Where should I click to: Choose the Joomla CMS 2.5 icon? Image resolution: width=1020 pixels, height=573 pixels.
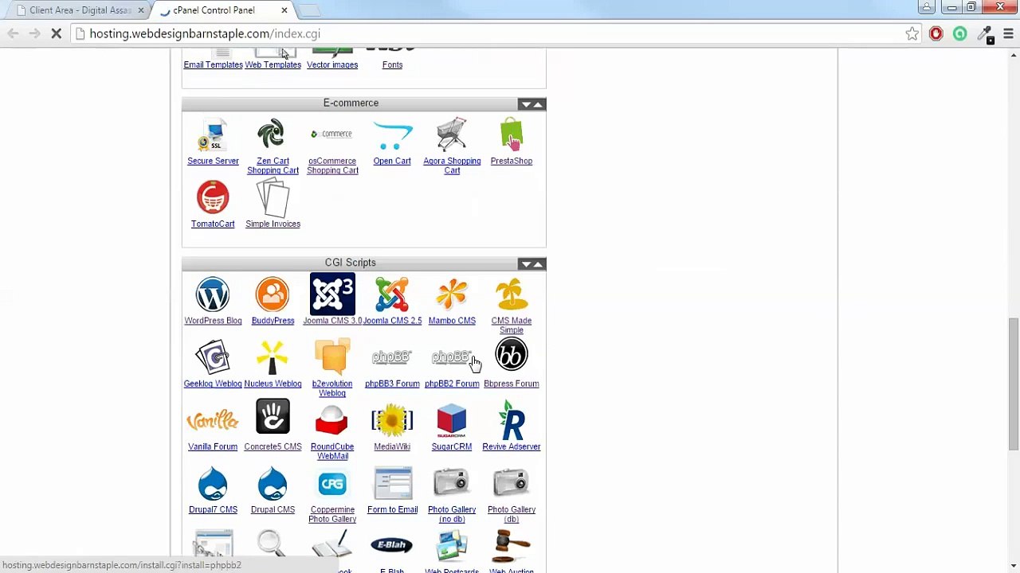coord(392,295)
